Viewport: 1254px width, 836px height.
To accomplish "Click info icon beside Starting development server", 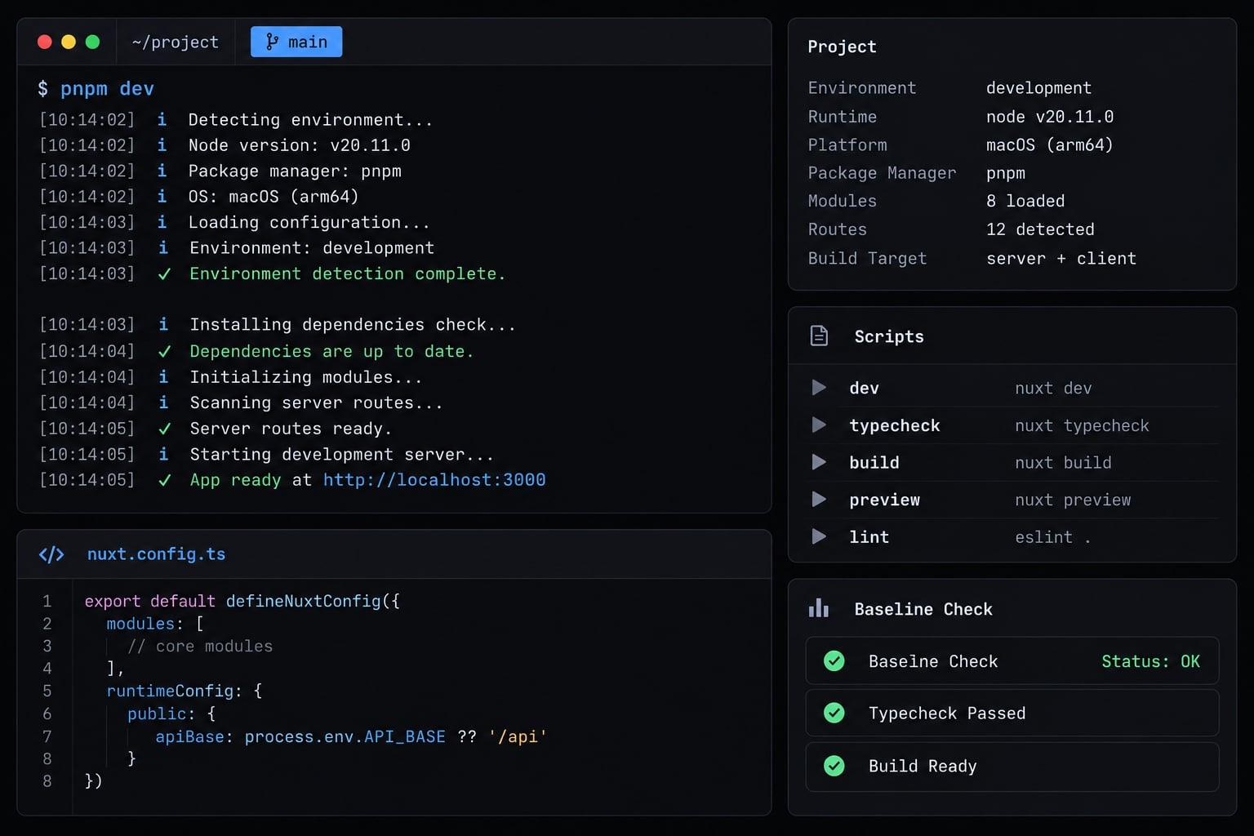I will tap(163, 454).
